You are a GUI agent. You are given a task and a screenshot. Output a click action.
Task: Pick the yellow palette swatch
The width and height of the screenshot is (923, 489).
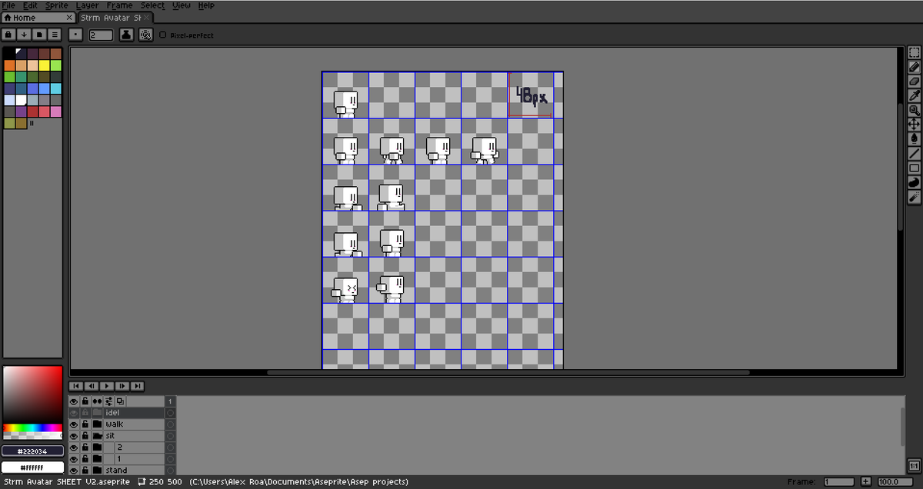pyautogui.click(x=44, y=65)
